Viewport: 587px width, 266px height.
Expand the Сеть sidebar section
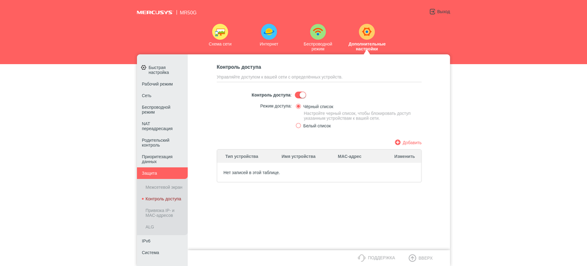click(x=147, y=95)
